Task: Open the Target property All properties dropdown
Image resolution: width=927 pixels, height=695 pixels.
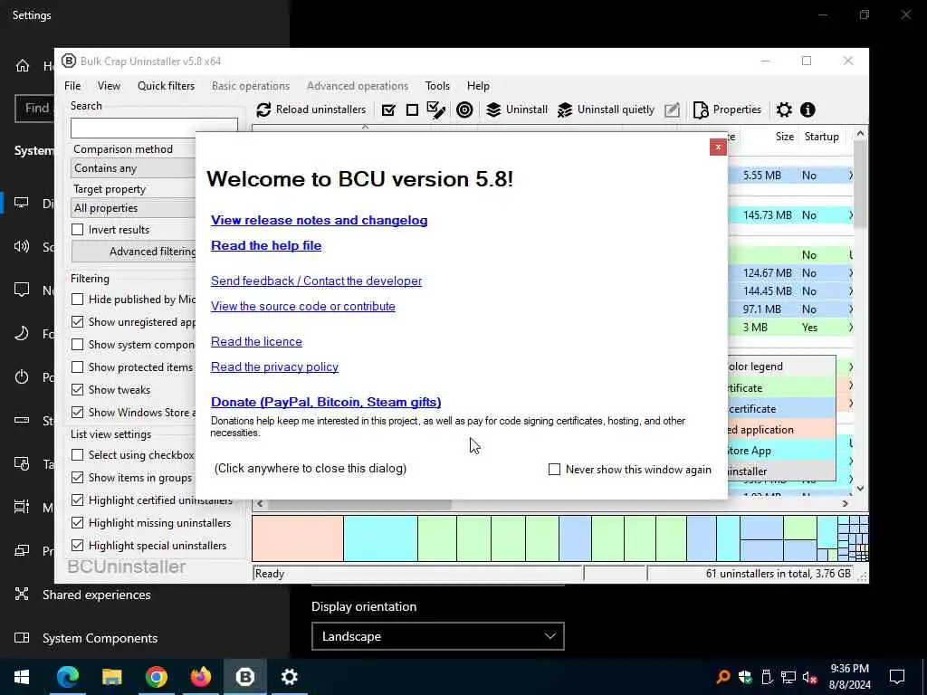Action: coord(134,208)
